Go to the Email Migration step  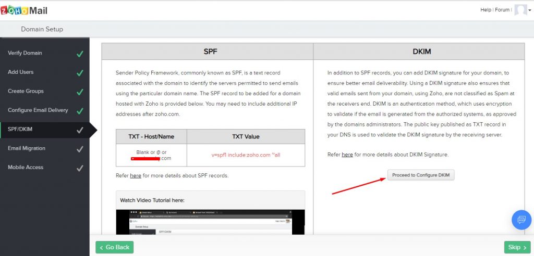pos(45,148)
